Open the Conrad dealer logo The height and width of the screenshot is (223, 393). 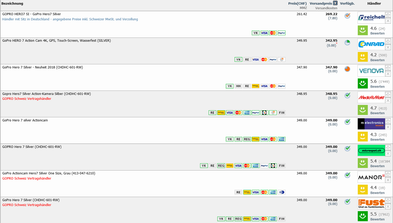[371, 44]
